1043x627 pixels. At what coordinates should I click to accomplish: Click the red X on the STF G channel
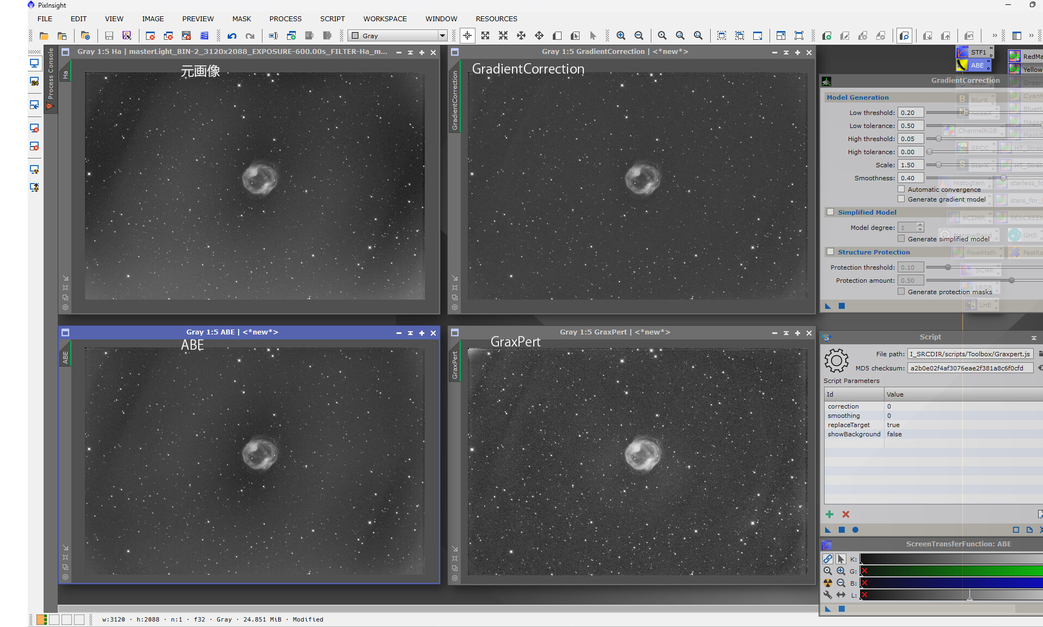[864, 571]
